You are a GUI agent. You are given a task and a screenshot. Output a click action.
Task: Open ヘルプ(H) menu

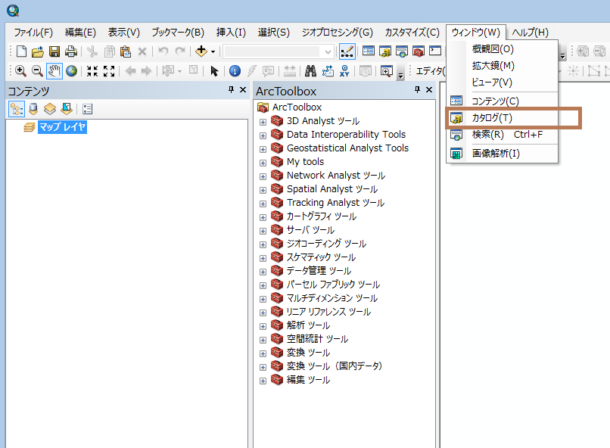click(x=531, y=33)
